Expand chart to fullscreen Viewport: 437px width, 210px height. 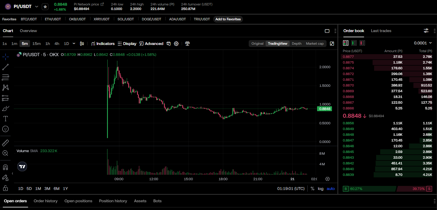click(332, 44)
